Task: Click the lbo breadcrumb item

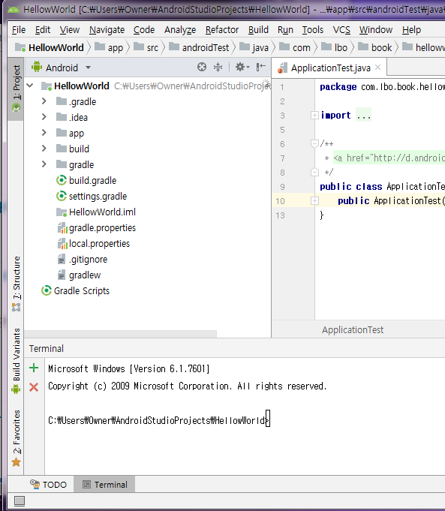Action: click(335, 47)
